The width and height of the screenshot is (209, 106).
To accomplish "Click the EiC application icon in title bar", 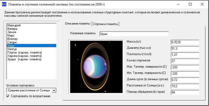I will coord(4,4).
